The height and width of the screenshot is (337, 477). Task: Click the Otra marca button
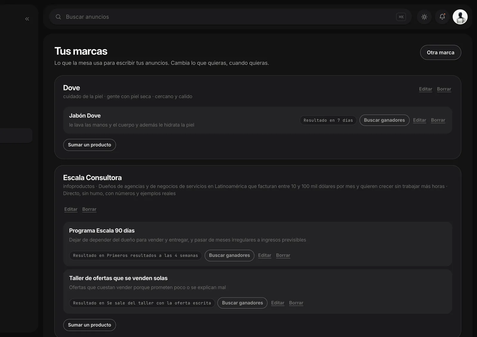tap(440, 53)
